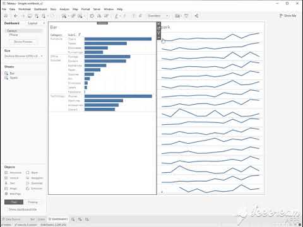The image size is (303, 227).
Task: Select the Download object
Action: point(34,183)
